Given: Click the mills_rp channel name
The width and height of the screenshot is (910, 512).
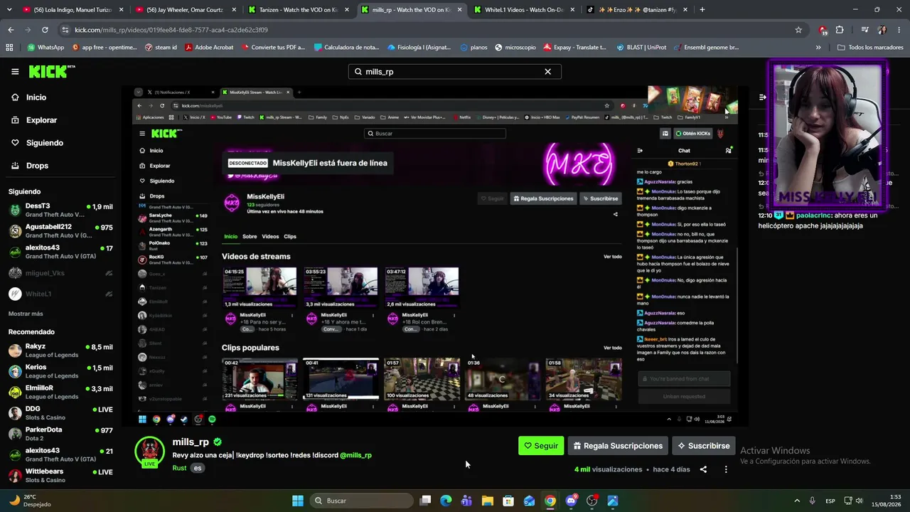Looking at the screenshot, I should pyautogui.click(x=191, y=442).
